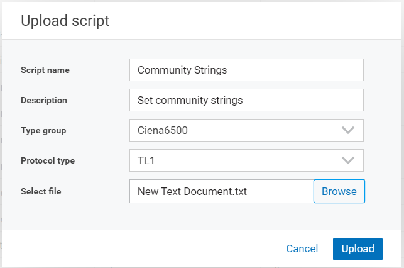Click the Script name label
The image size is (404, 268).
pos(45,70)
